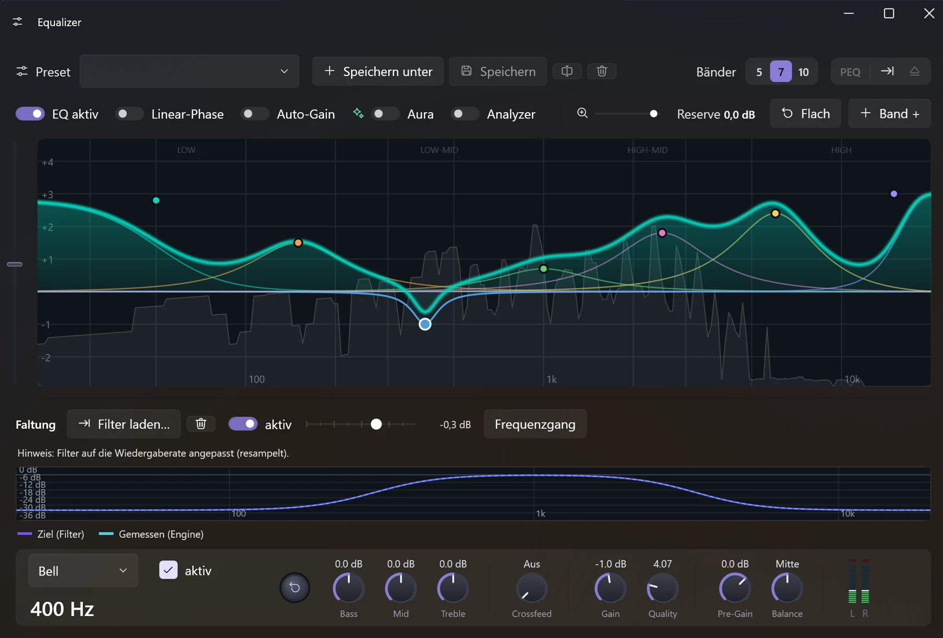The width and height of the screenshot is (943, 638).
Task: Click the Quality knob
Action: click(x=663, y=588)
